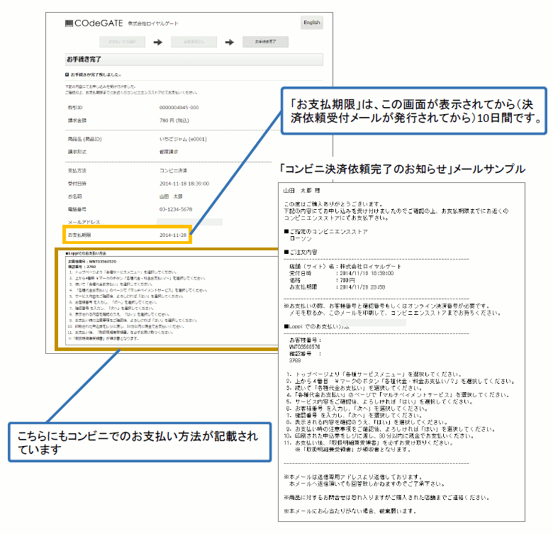
Task: Select the middle progress step box
Action: [194, 42]
